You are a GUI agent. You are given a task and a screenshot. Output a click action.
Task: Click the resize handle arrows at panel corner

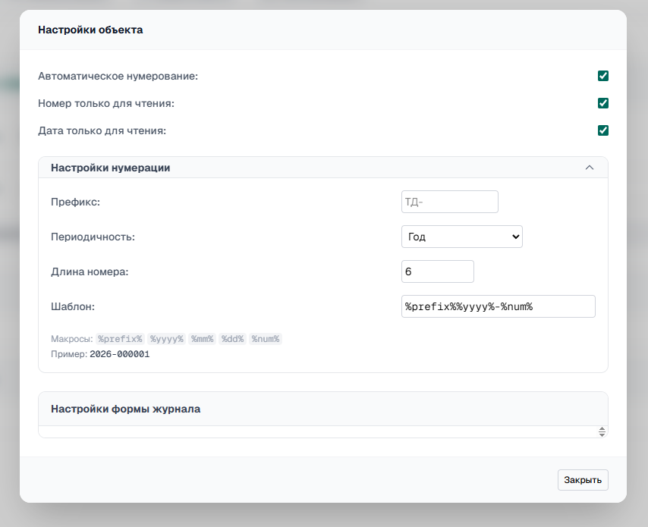(x=602, y=431)
